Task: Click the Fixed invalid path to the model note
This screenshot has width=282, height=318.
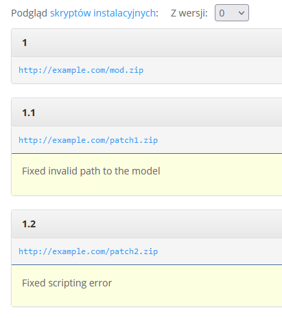Action: point(91,171)
